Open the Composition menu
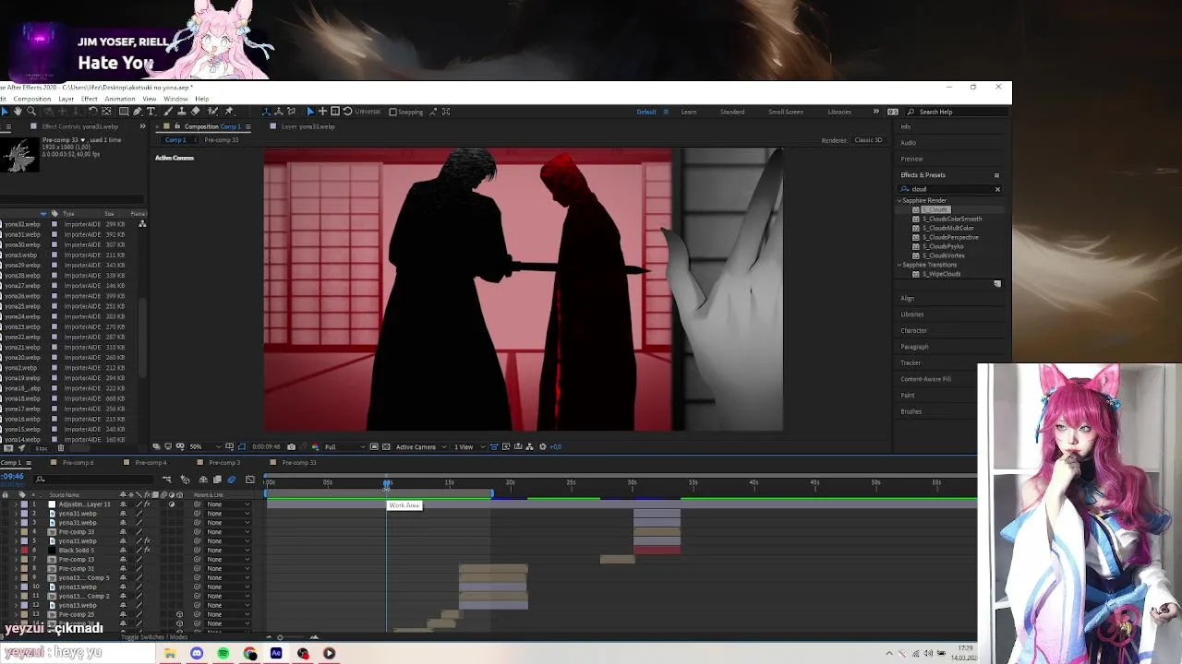 [x=32, y=99]
